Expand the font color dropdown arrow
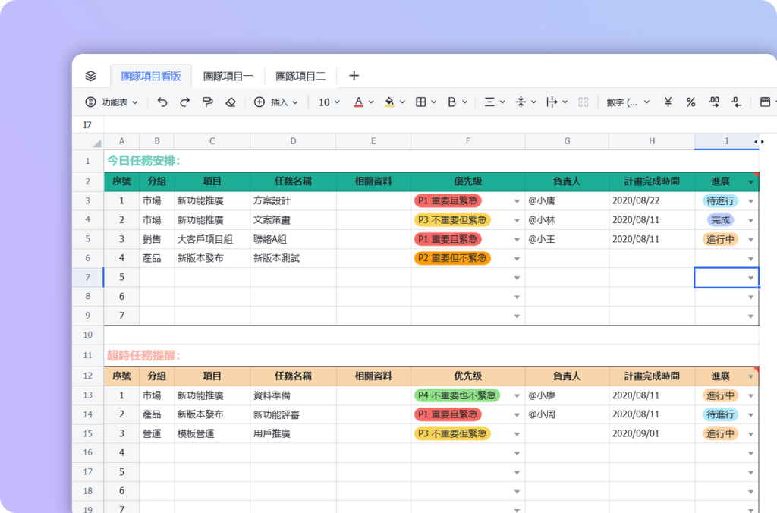This screenshot has height=513, width=777. pos(371,102)
